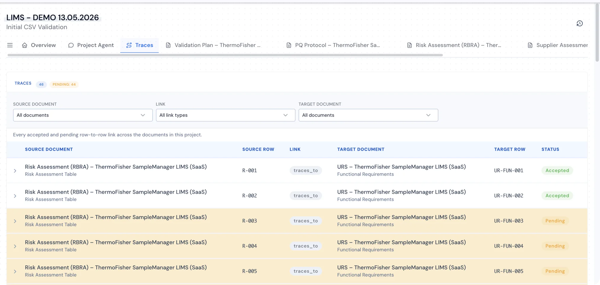Click the Pending: 44 badge
This screenshot has width=600, height=285.
64,84
